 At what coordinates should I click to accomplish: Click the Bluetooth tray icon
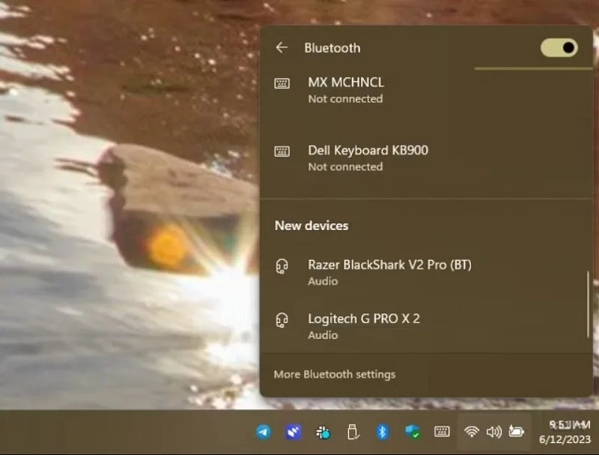[x=383, y=432]
